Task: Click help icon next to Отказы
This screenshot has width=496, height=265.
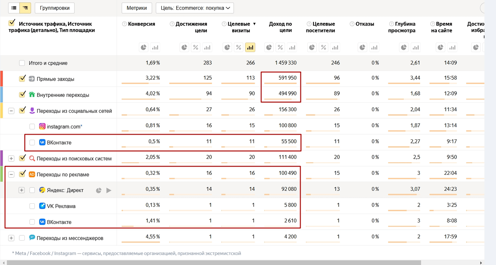Action: [x=352, y=24]
